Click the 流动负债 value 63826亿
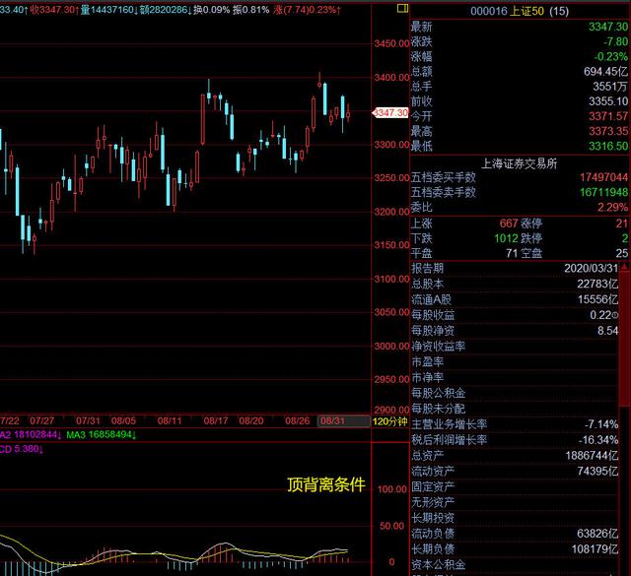The width and height of the screenshot is (631, 576). pos(597,534)
